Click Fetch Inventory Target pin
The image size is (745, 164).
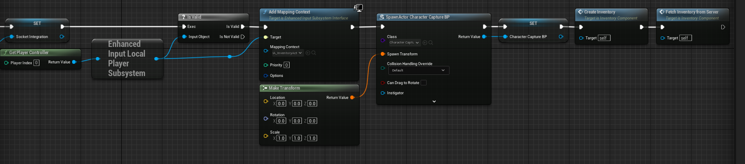click(x=662, y=38)
